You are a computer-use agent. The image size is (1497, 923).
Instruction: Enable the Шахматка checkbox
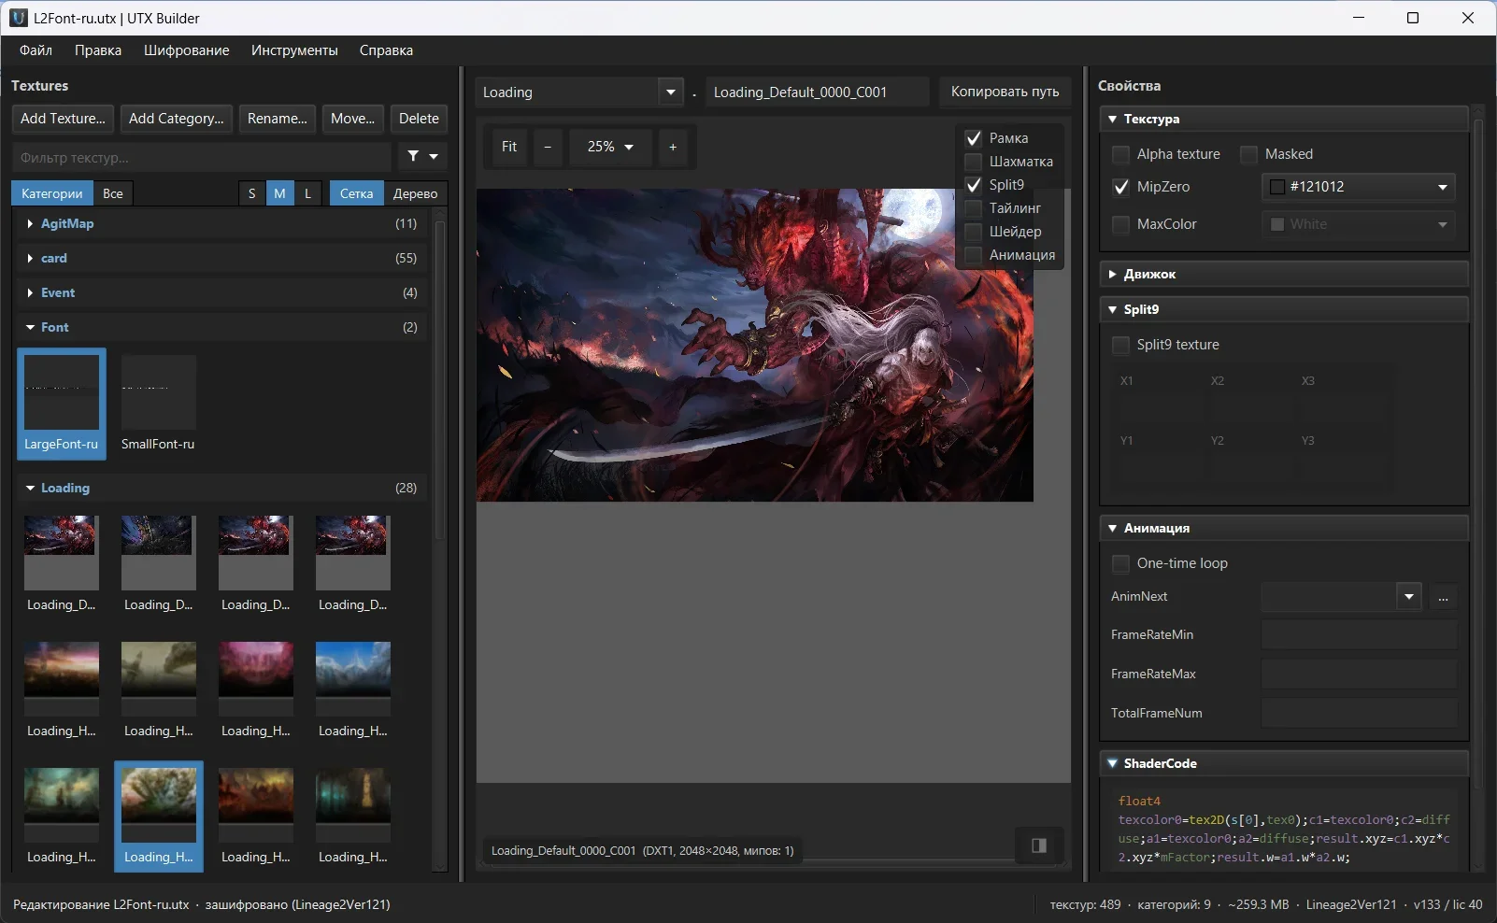click(x=973, y=162)
